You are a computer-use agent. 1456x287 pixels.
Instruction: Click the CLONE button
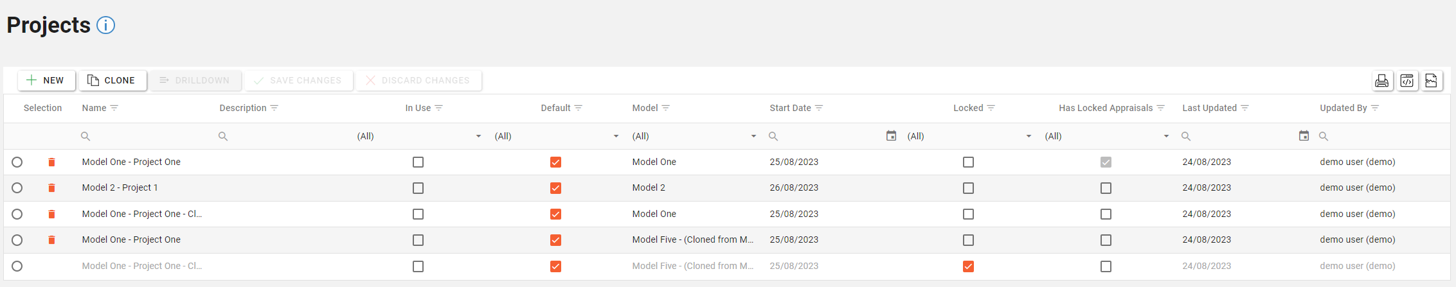112,80
